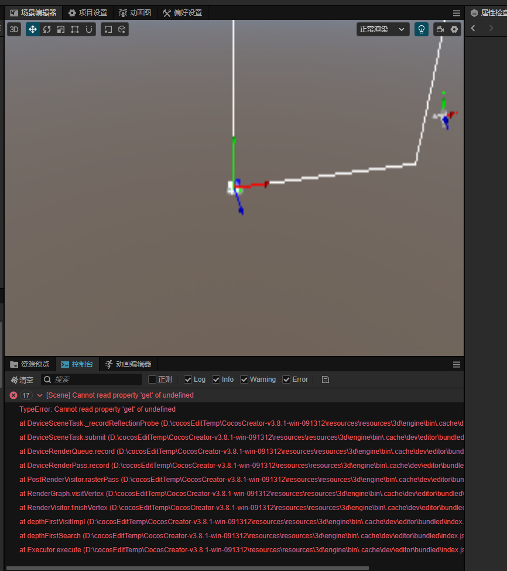The width and height of the screenshot is (507, 571).
Task: Uncheck the Info filter checkbox
Action: tap(216, 379)
